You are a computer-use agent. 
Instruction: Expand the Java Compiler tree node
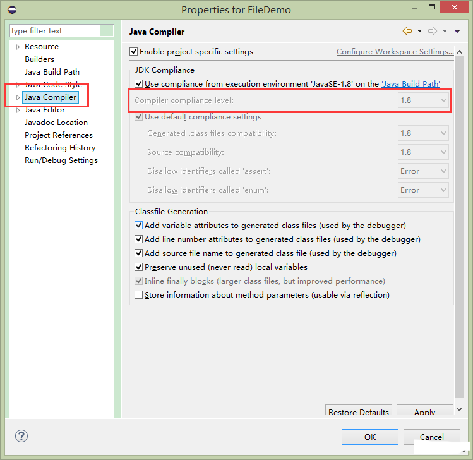pyautogui.click(x=18, y=97)
